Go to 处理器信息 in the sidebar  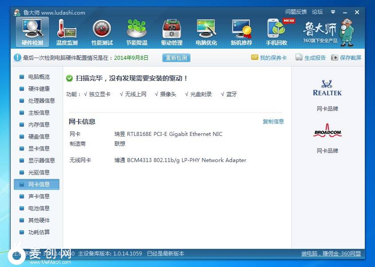point(41,101)
